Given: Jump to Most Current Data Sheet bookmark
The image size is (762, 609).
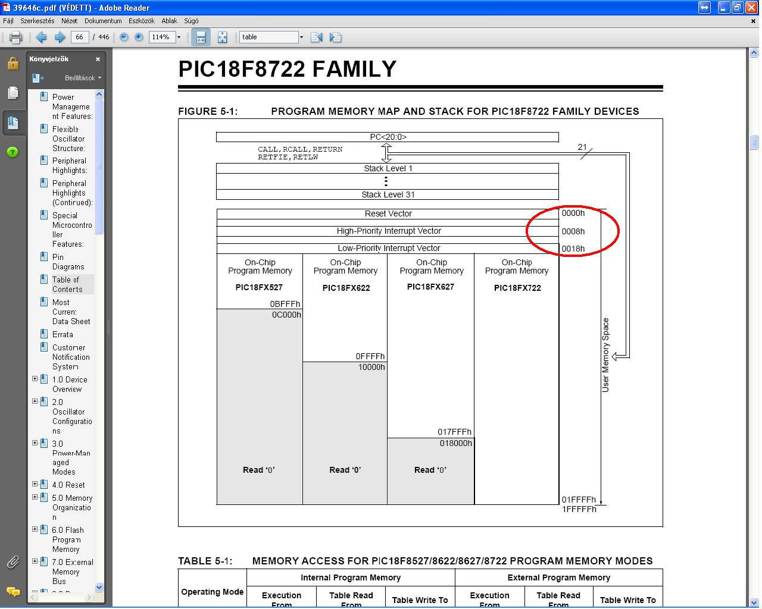Looking at the screenshot, I should (71, 312).
